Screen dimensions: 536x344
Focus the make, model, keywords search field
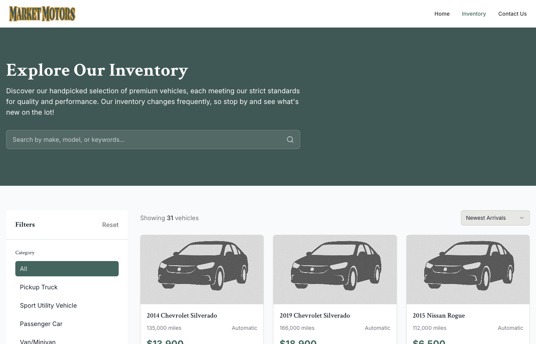153,140
